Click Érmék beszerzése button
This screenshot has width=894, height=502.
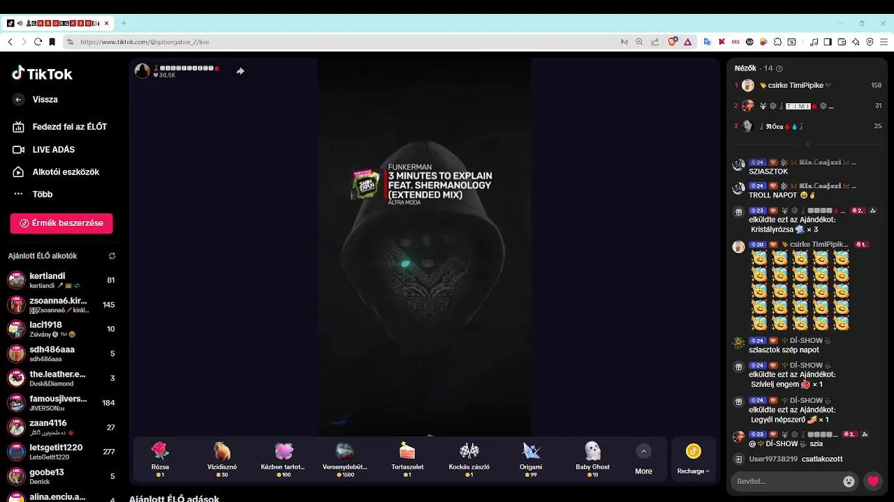click(x=61, y=223)
